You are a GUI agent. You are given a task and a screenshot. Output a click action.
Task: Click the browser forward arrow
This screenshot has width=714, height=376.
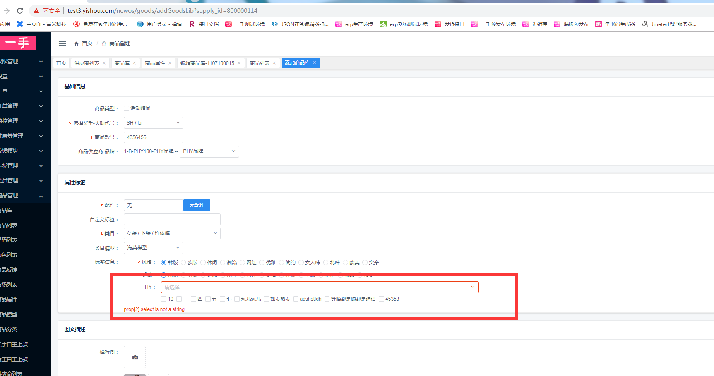tap(7, 11)
